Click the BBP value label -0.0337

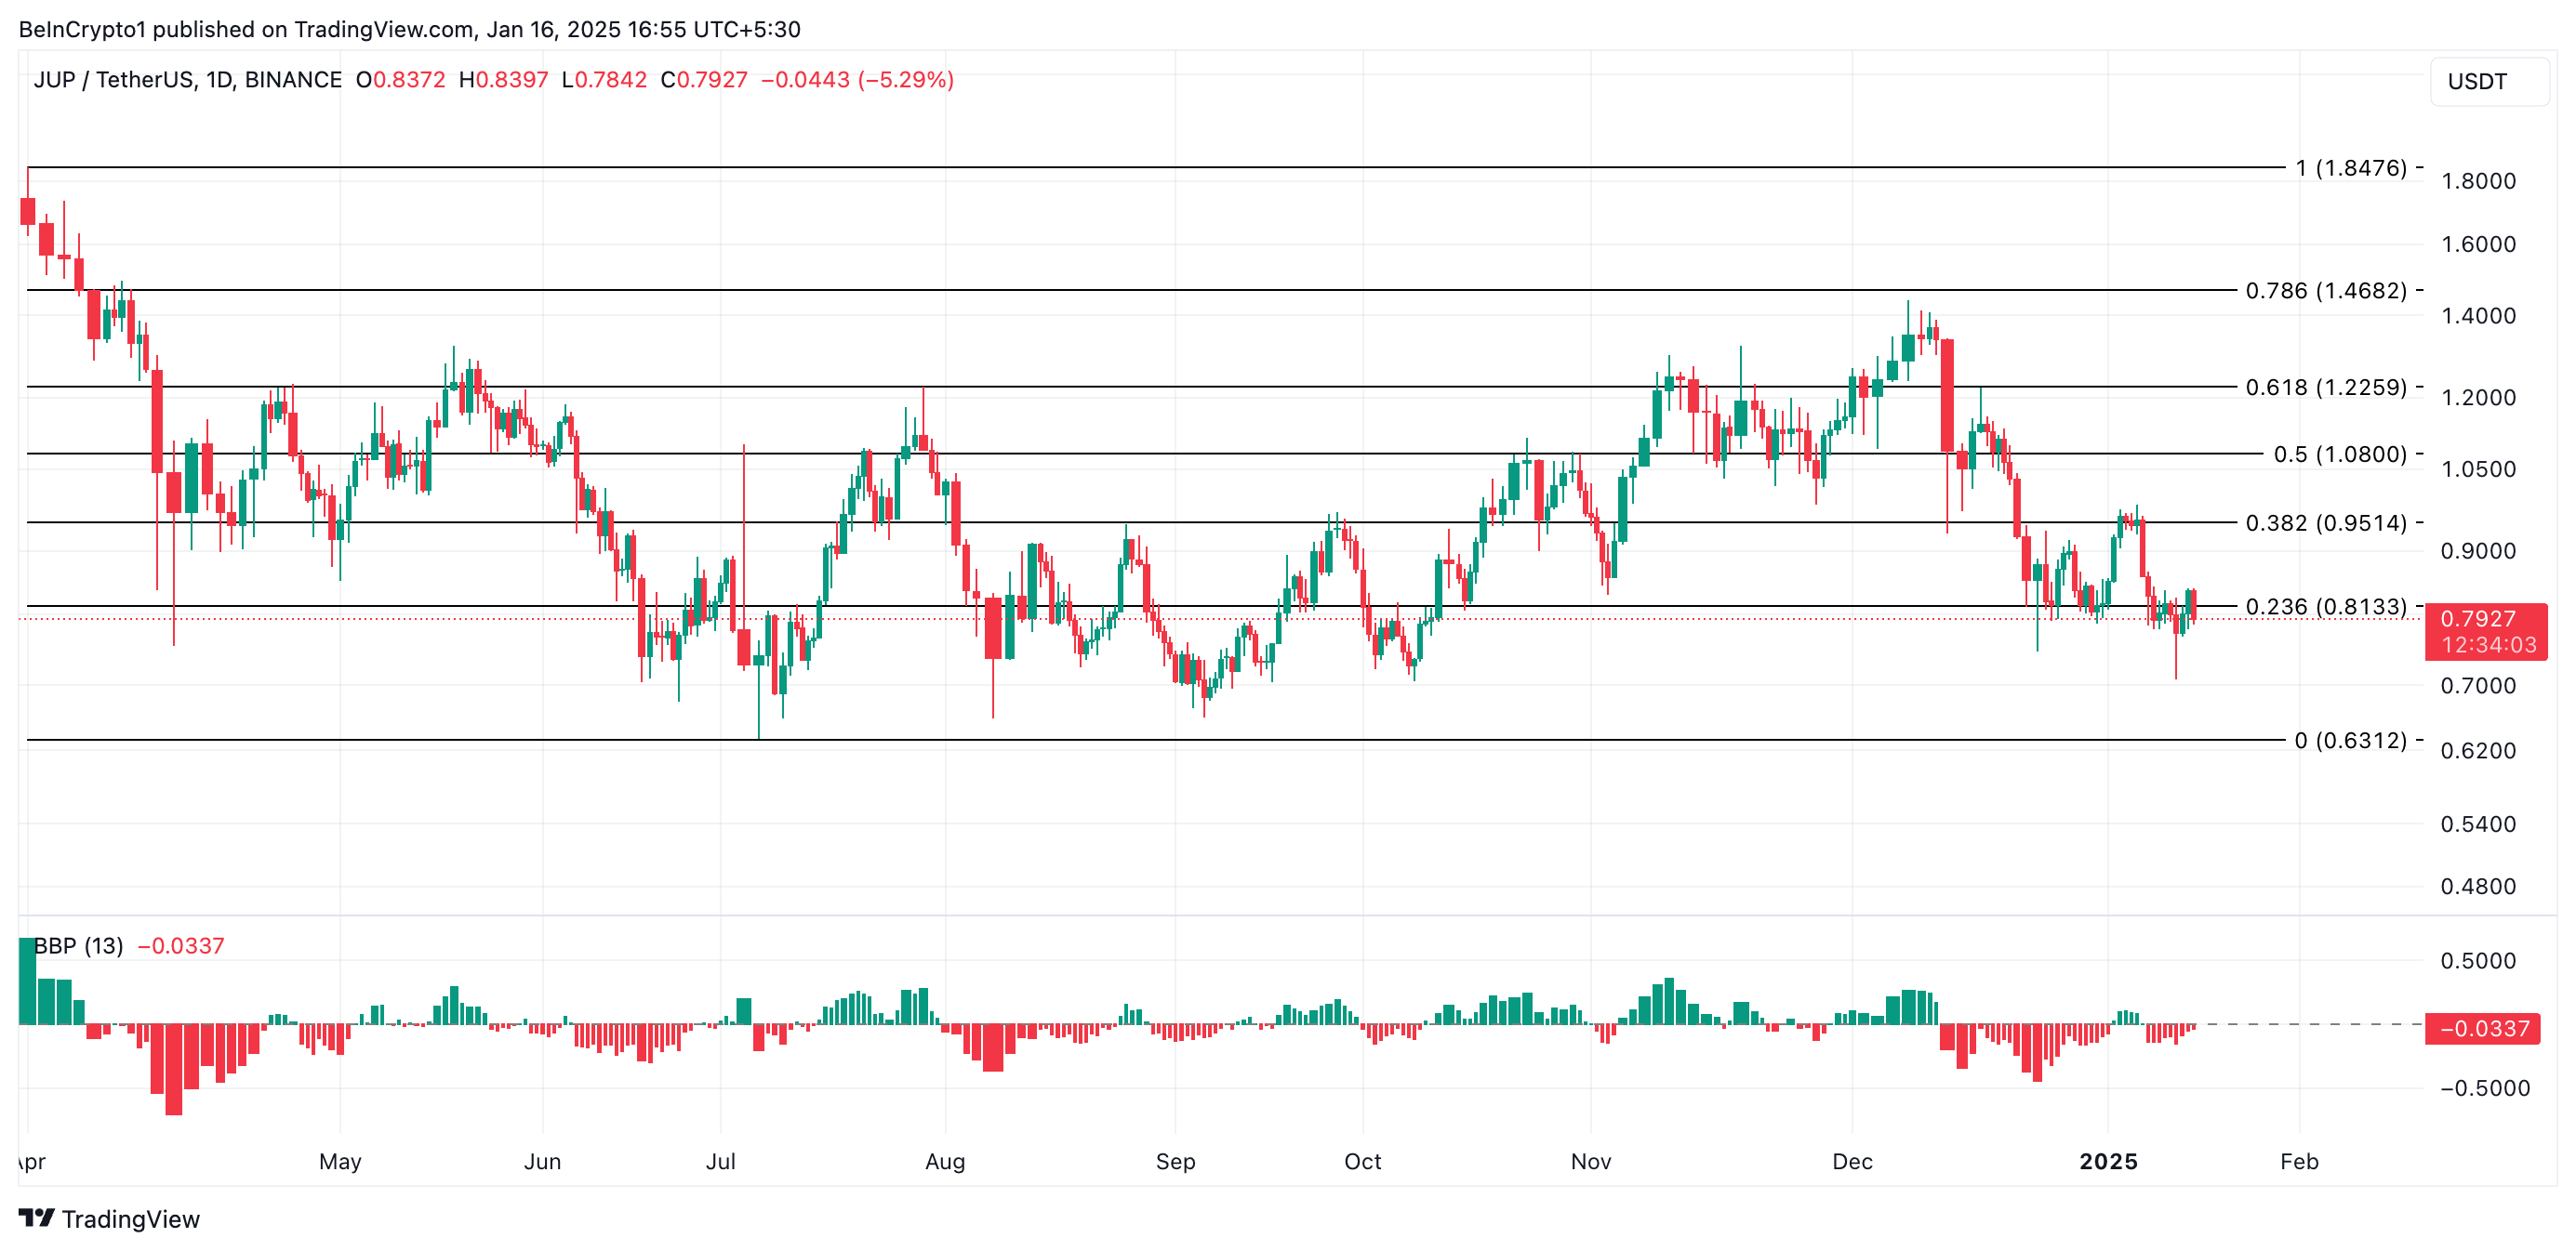pyautogui.click(x=2483, y=1028)
